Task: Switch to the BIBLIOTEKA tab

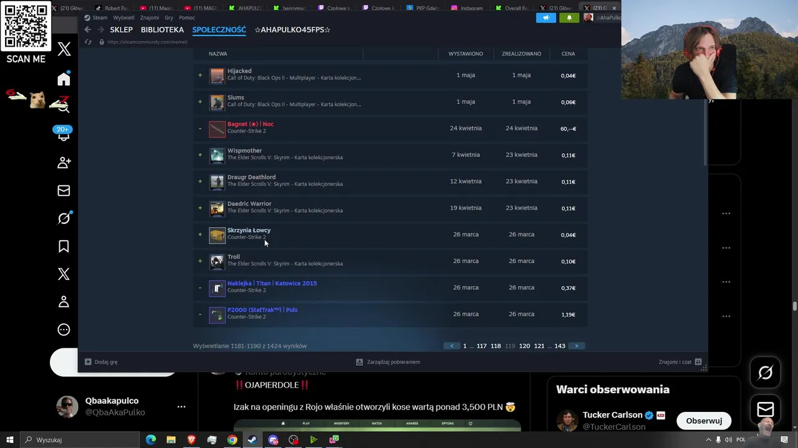Action: (x=162, y=30)
